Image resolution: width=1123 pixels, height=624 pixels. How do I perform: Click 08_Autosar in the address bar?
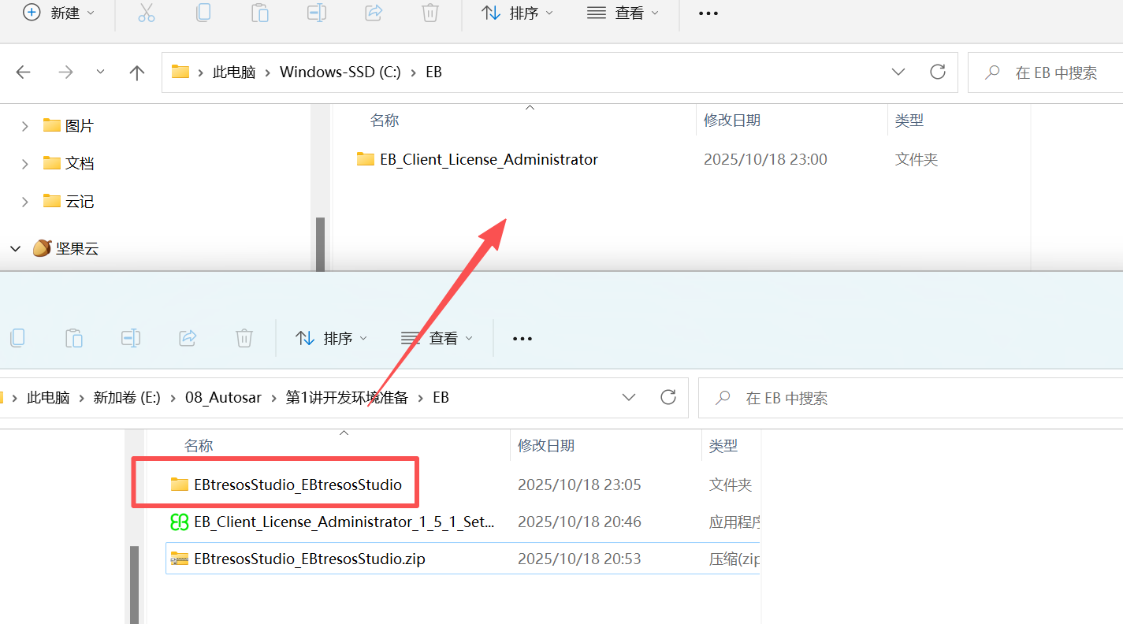(223, 398)
